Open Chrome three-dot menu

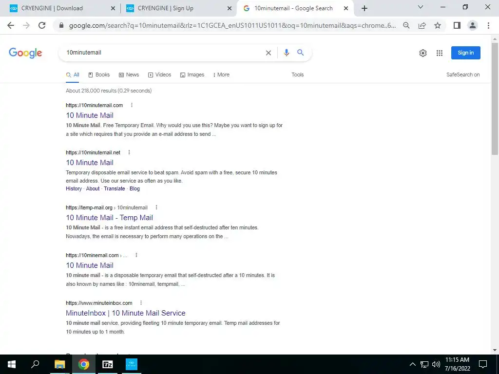pyautogui.click(x=488, y=25)
